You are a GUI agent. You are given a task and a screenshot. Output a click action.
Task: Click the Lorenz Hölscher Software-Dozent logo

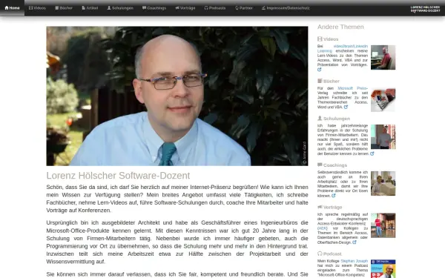click(425, 9)
